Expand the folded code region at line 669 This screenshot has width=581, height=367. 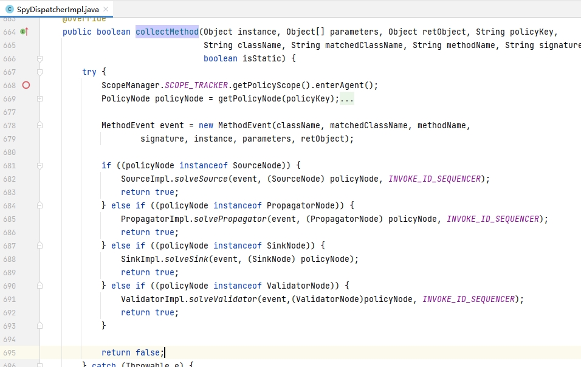point(40,98)
